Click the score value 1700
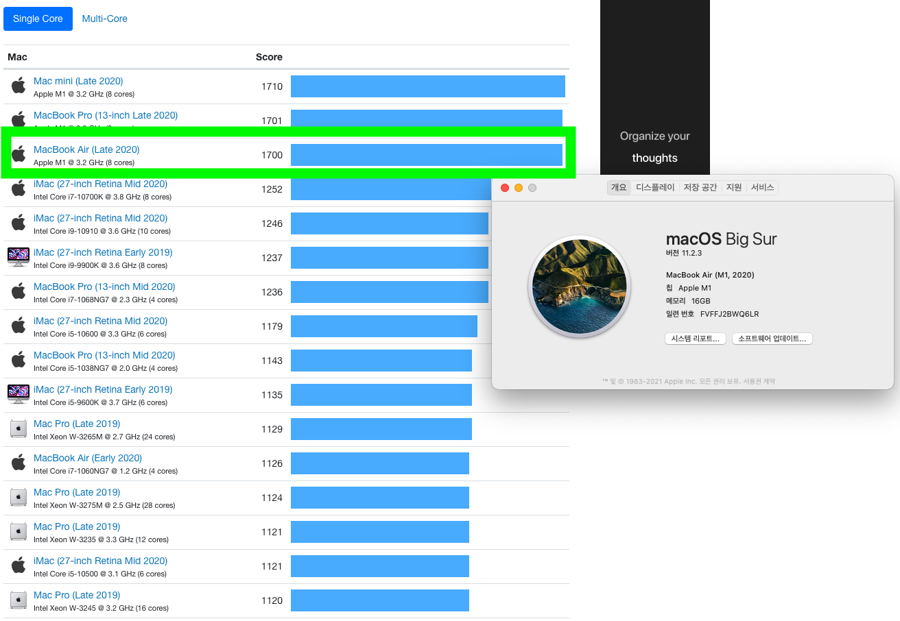The image size is (900, 621). pyautogui.click(x=272, y=155)
